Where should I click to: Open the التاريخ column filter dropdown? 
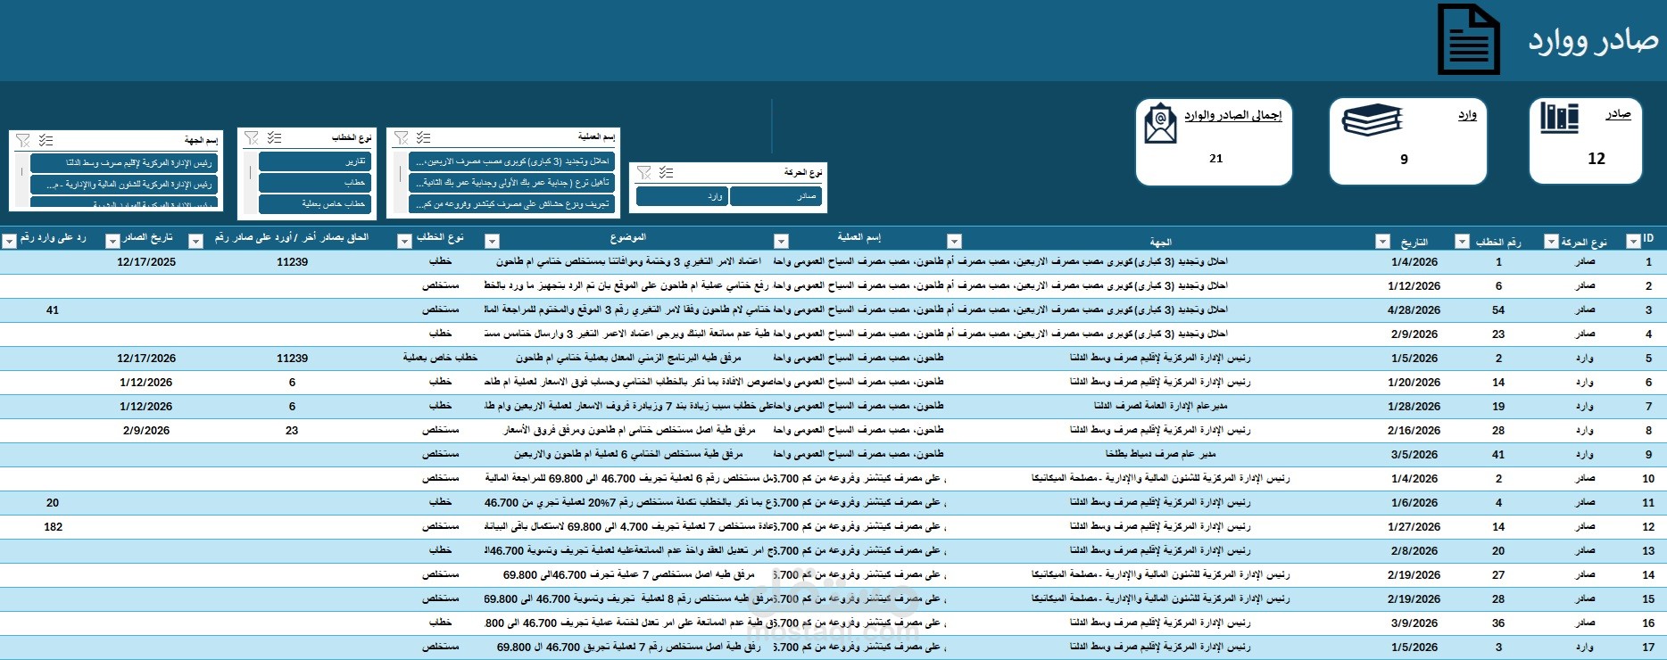coord(1382,242)
